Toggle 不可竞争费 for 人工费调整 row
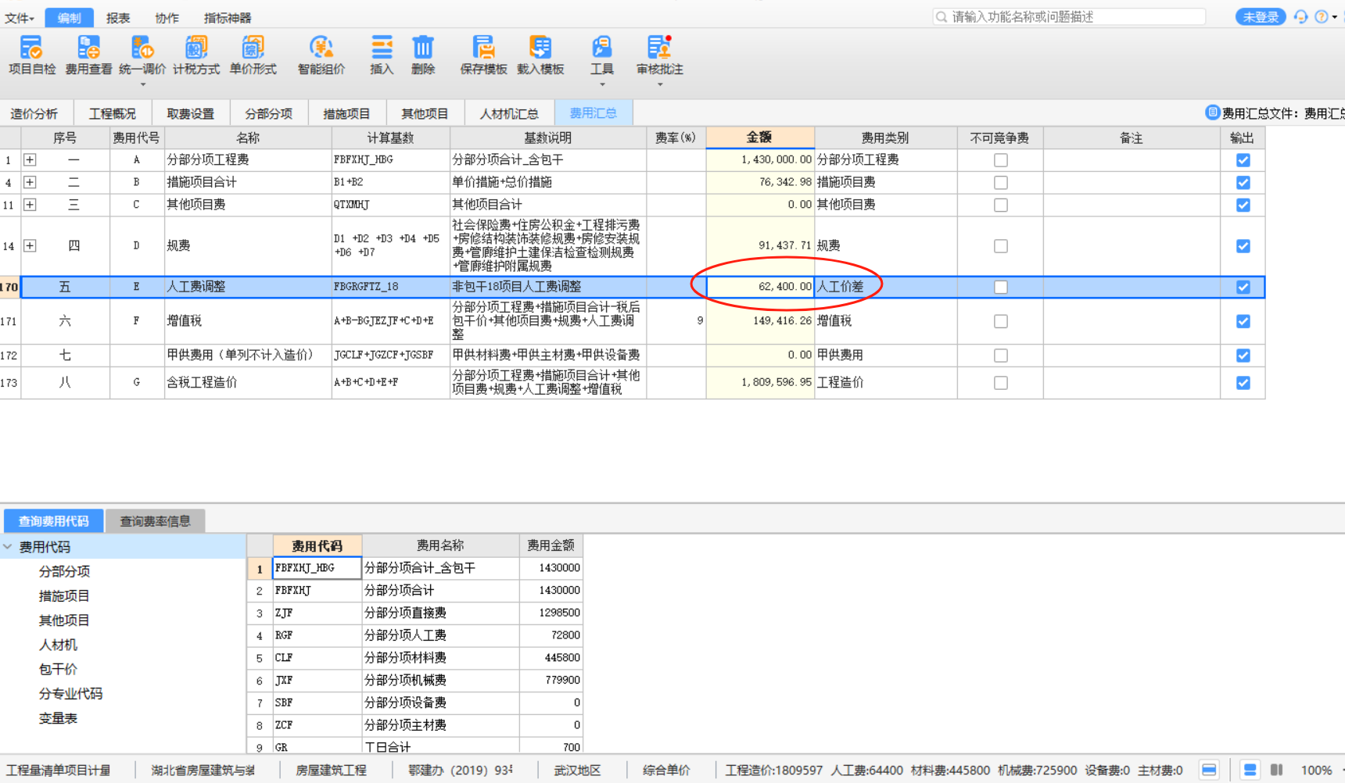 1000,288
